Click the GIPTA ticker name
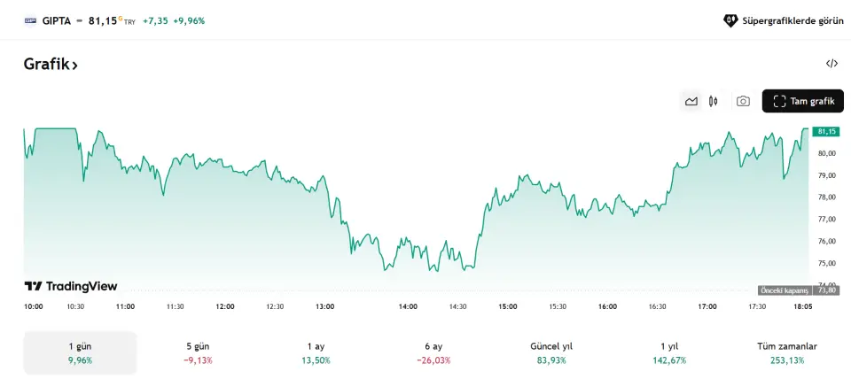 point(57,19)
